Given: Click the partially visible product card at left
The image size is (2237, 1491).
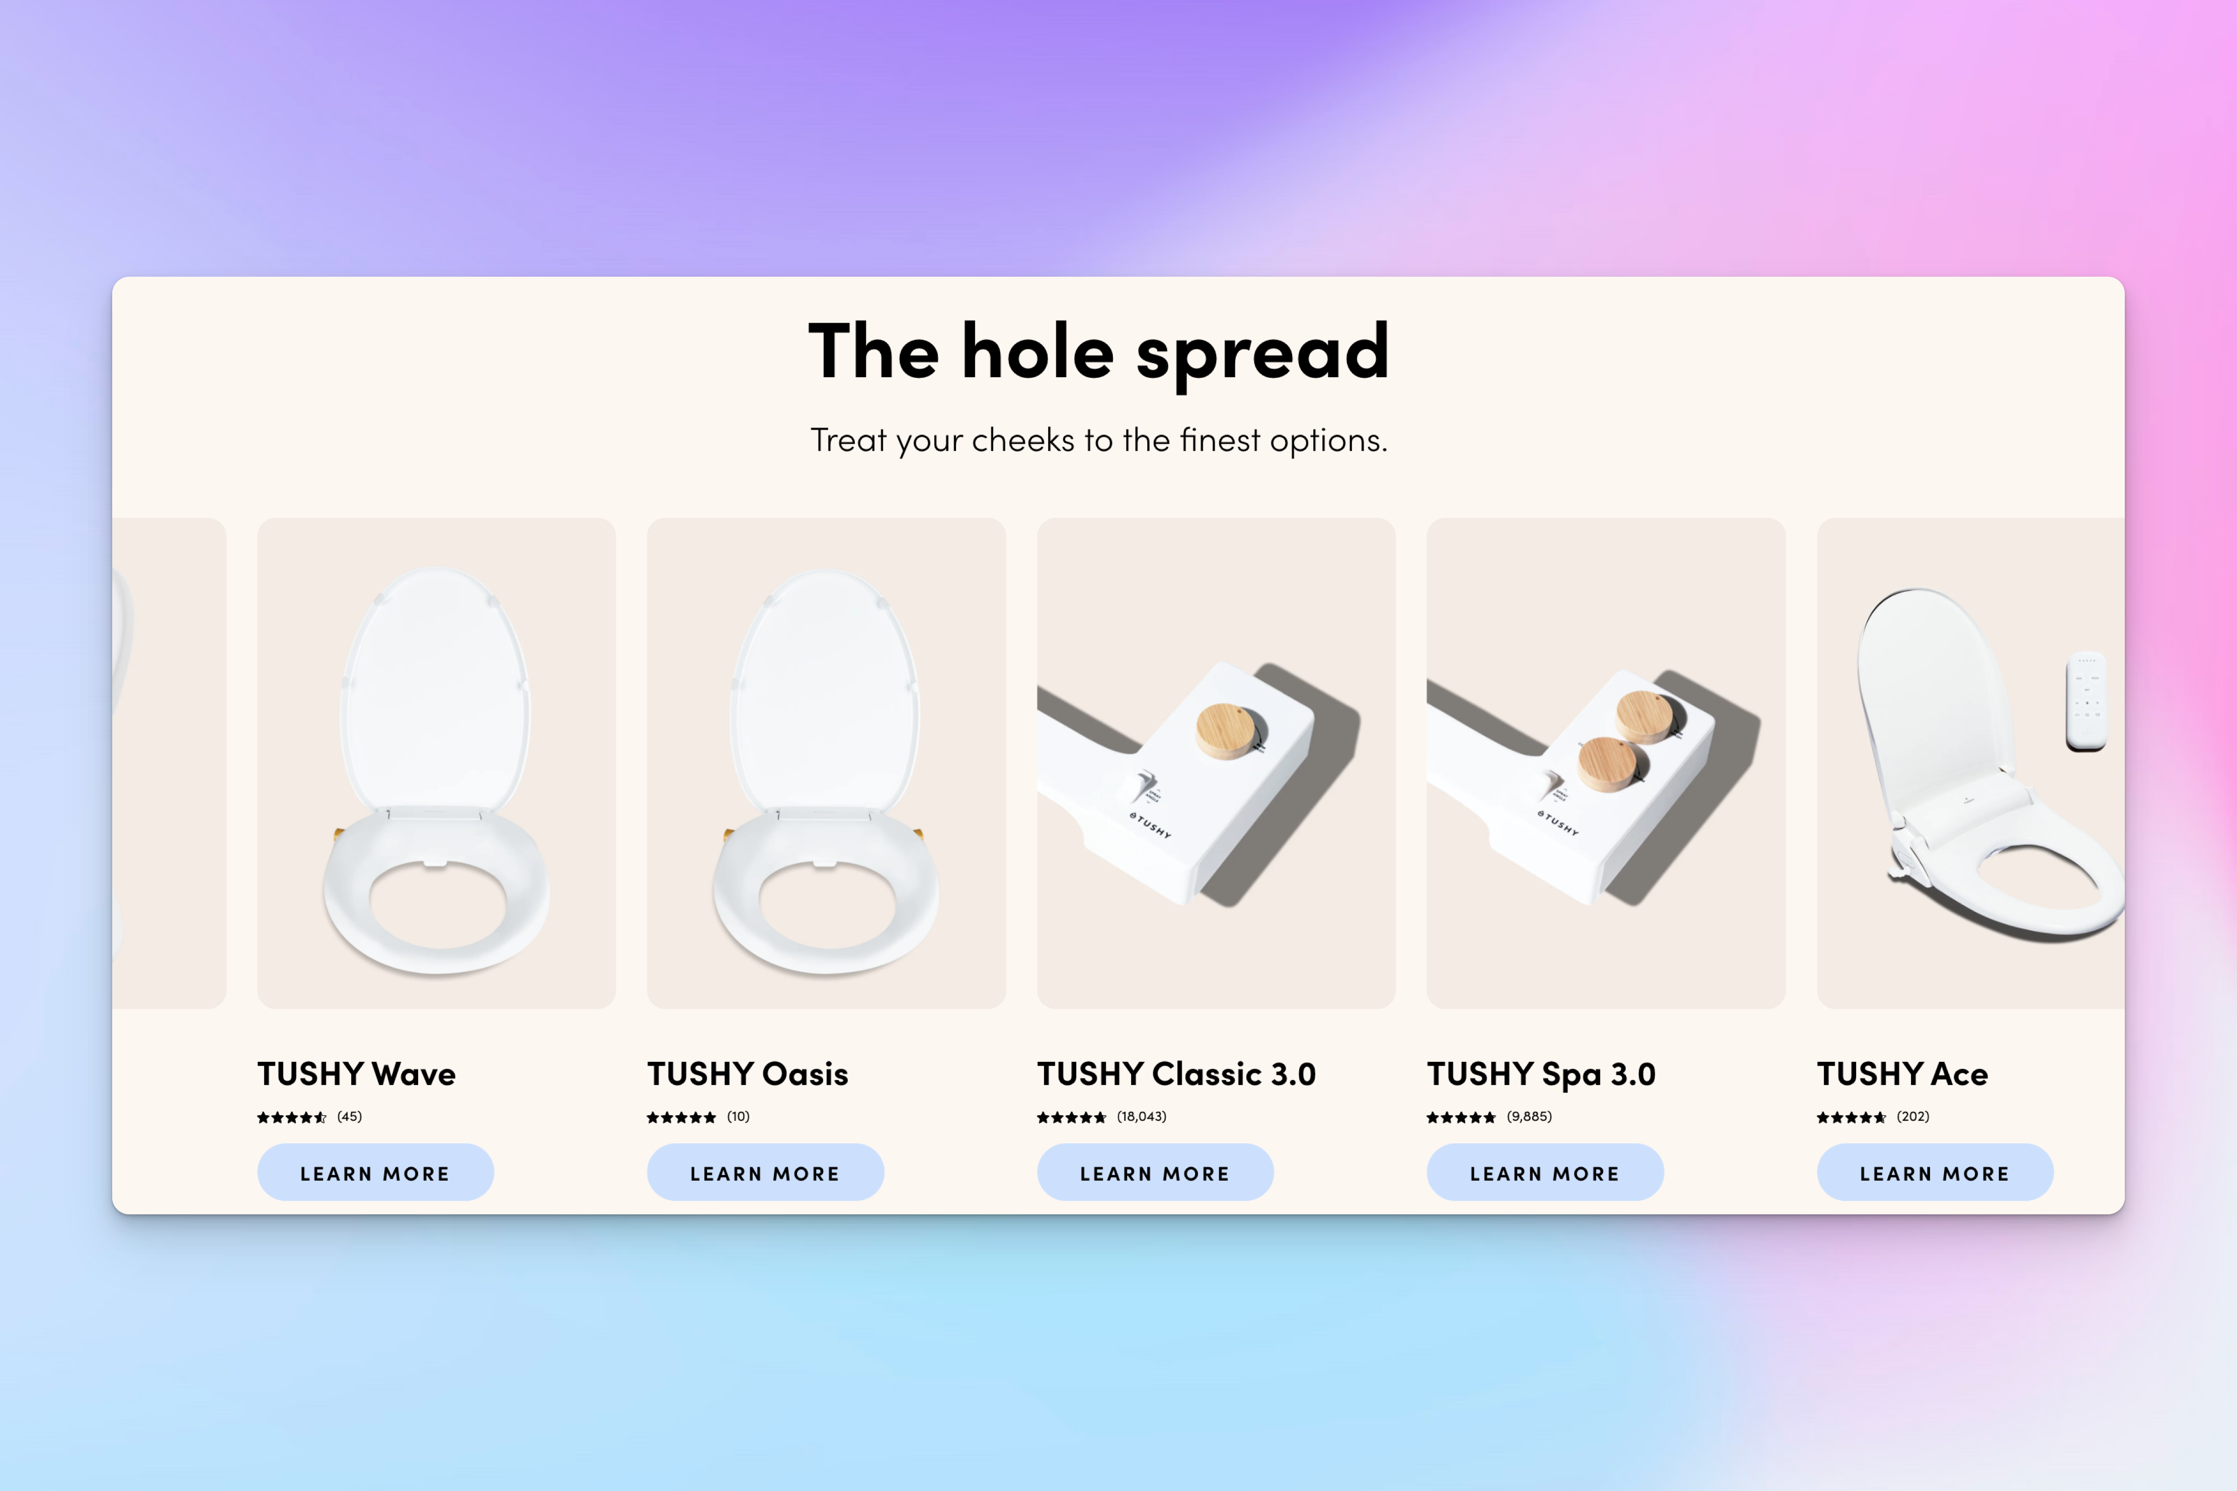Looking at the screenshot, I should pos(169,763).
